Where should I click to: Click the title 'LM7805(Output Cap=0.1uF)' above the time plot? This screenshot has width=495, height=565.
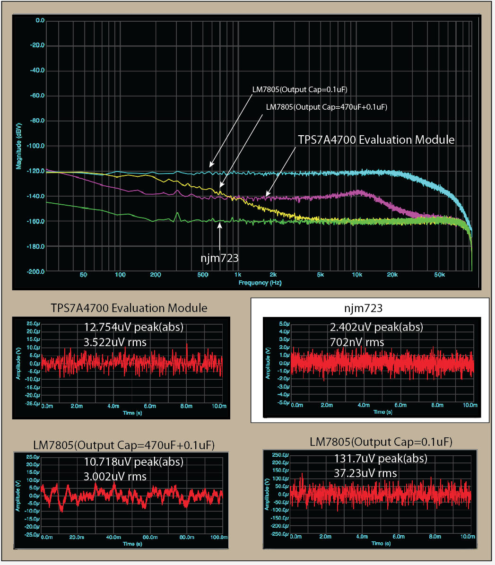381,442
